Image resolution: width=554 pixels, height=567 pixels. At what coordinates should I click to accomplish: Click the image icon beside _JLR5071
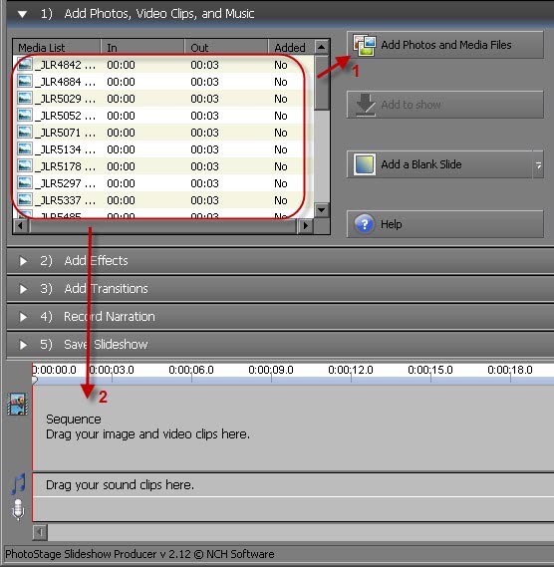tap(25, 133)
